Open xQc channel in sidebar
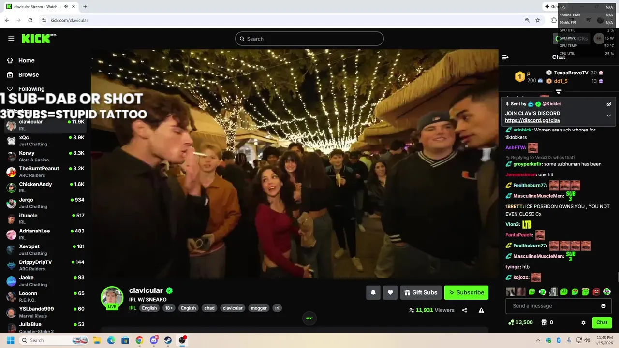 (x=45, y=141)
